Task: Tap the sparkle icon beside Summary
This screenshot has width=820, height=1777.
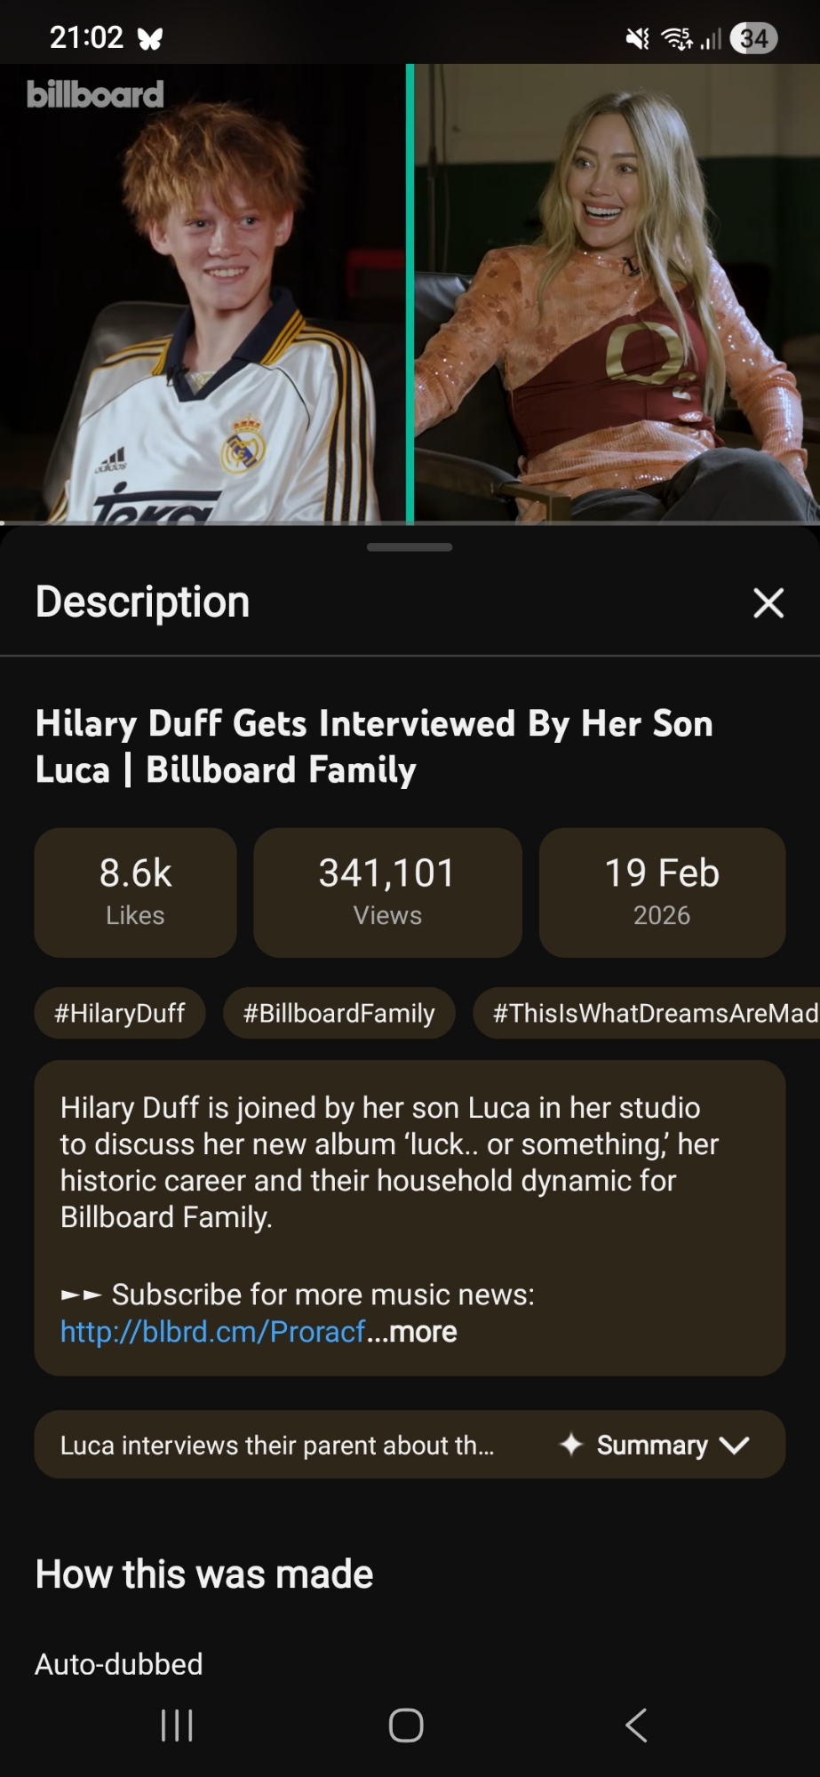Action: 571,1445
